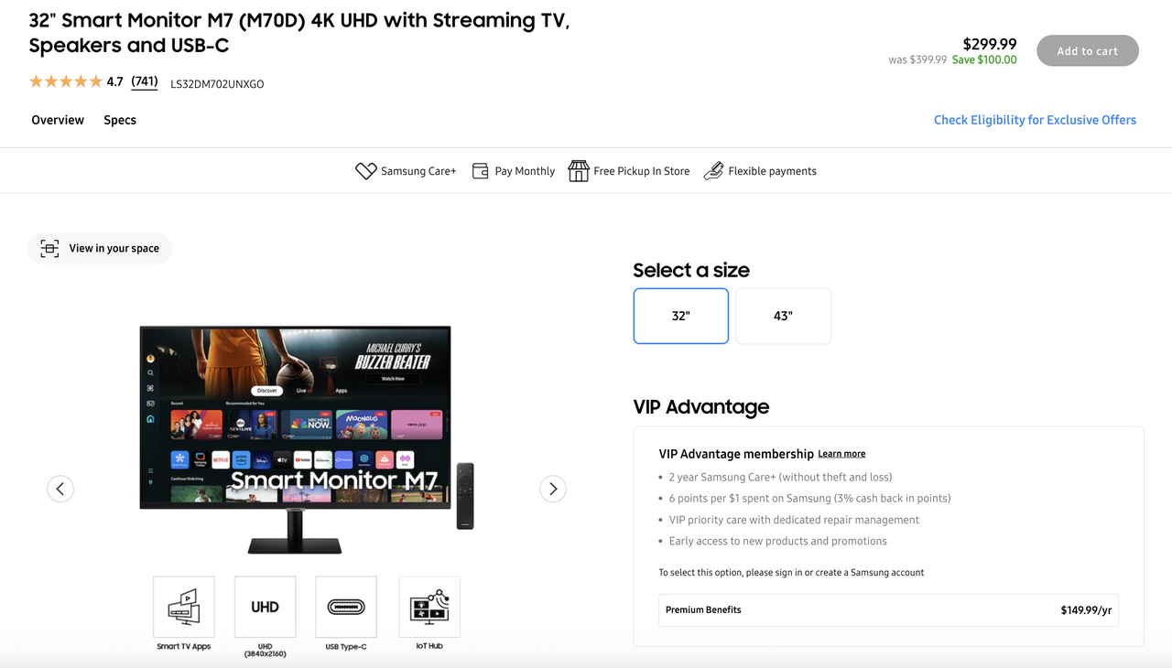Open Check Eligibility for Exclusive Offers link
Viewport: 1172px width, 668px height.
click(1035, 120)
